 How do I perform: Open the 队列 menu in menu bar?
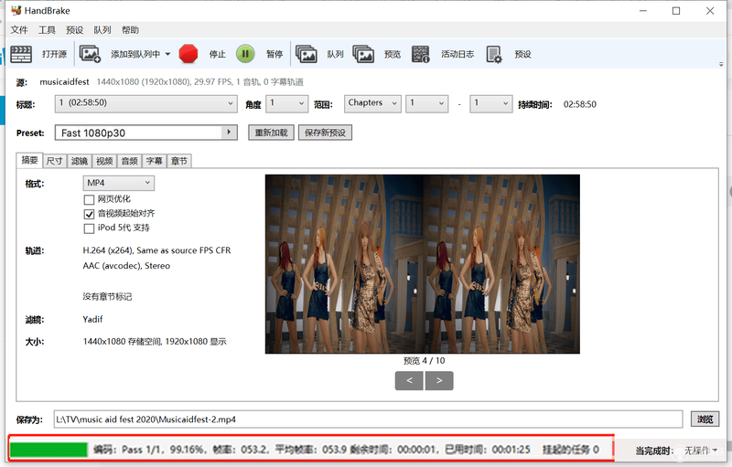click(102, 30)
